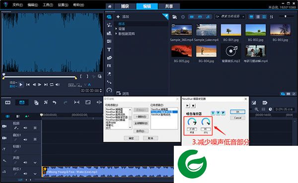Image resolution: width=298 pixels, height=183 pixels.
Task: Open the FX filter library icon
Action: [109, 65]
